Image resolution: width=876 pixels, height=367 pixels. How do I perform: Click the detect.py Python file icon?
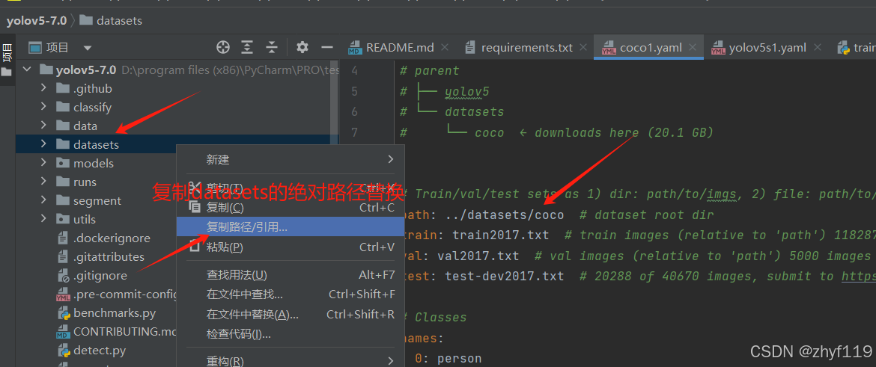[x=63, y=351]
